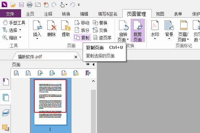200x133 pixels.
Task: Click the 删除 delete page button
Action: tap(52, 29)
